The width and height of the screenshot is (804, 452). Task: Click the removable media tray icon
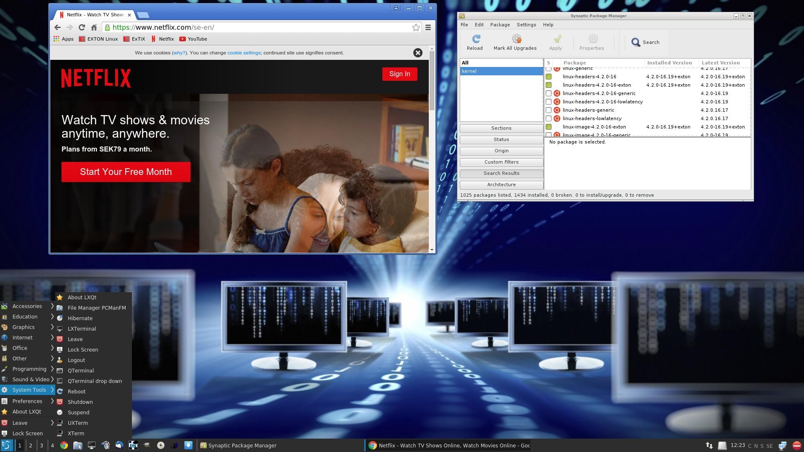tap(722, 446)
